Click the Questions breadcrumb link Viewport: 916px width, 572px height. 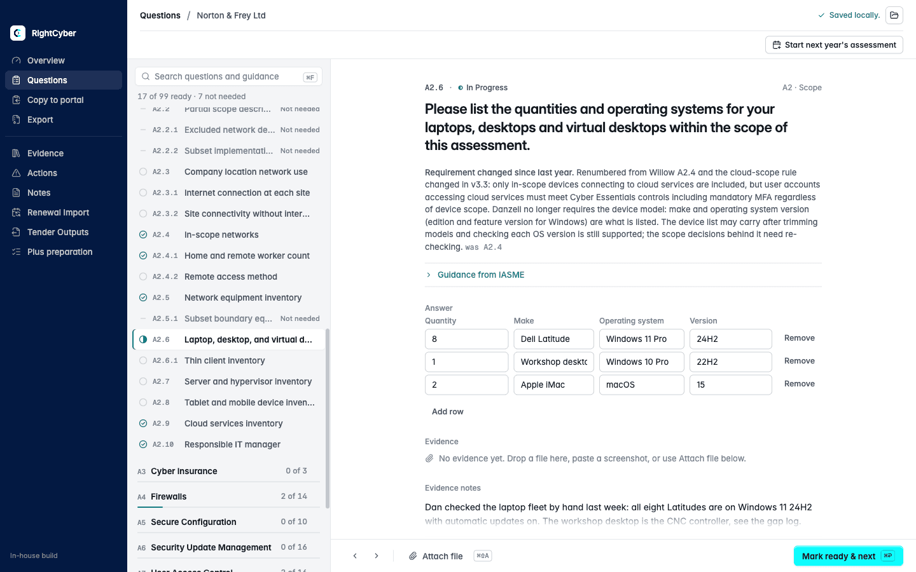[x=160, y=15]
